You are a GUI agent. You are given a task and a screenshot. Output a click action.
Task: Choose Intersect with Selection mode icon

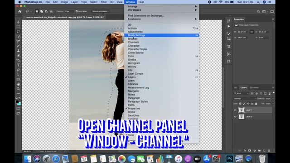point(51,11)
